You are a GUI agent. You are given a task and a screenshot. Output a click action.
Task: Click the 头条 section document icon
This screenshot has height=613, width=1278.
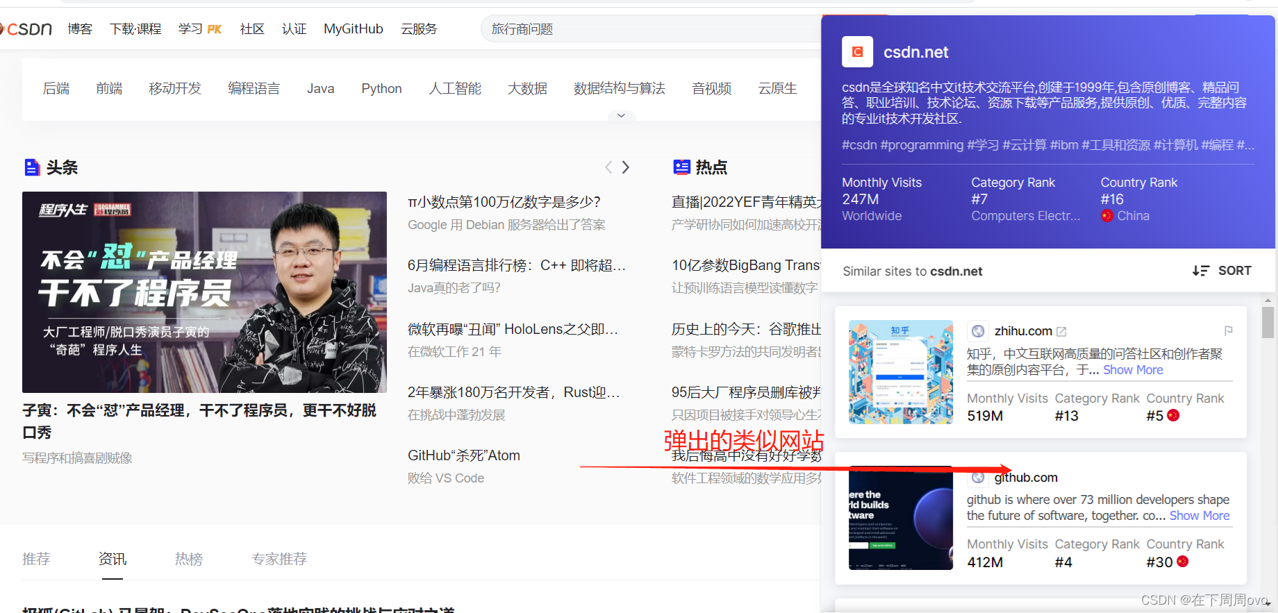pos(32,167)
